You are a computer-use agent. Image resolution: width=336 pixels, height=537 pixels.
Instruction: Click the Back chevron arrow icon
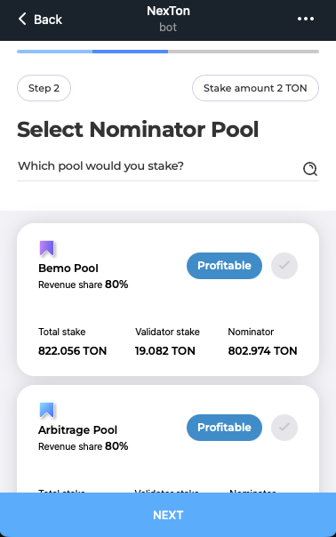[x=22, y=19]
